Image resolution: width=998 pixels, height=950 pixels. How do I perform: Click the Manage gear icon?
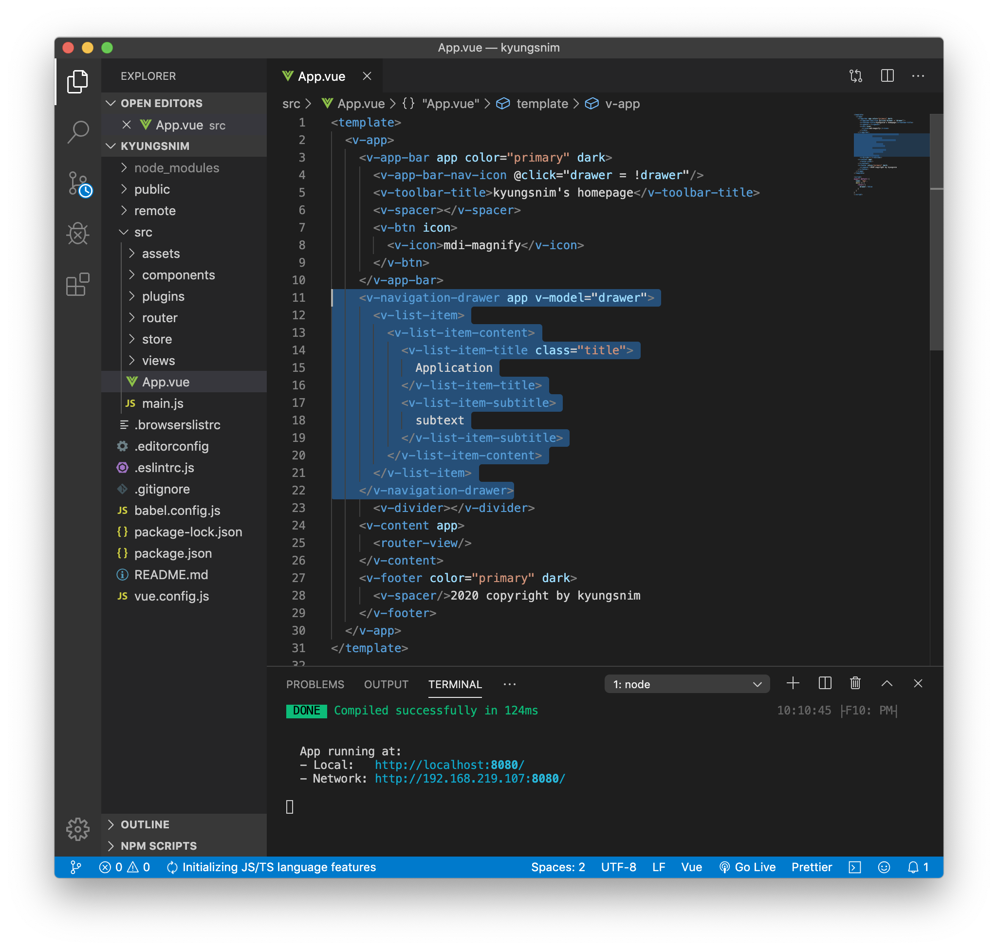tap(77, 829)
